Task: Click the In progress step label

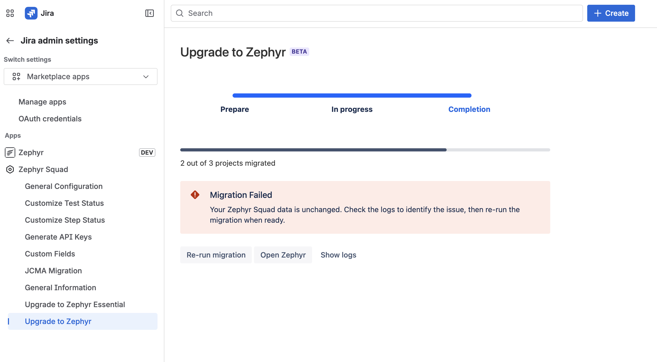Action: [x=352, y=109]
